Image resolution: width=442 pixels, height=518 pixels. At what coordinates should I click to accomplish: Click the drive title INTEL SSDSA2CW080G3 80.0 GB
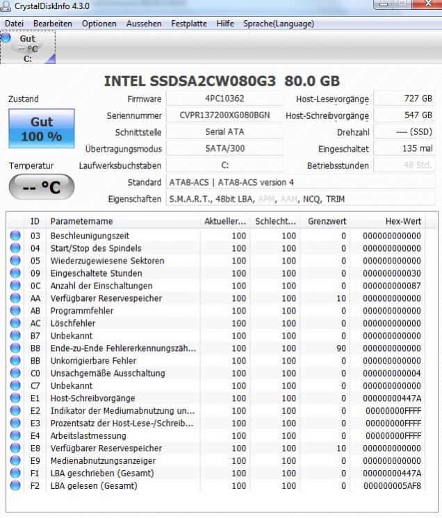coord(222,81)
